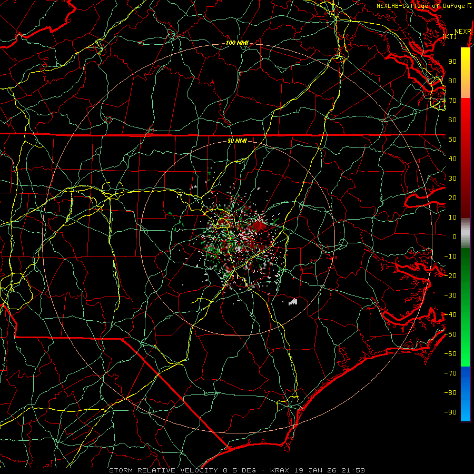
Task: Click the 100 NMI range ring label
Action: [x=237, y=43]
